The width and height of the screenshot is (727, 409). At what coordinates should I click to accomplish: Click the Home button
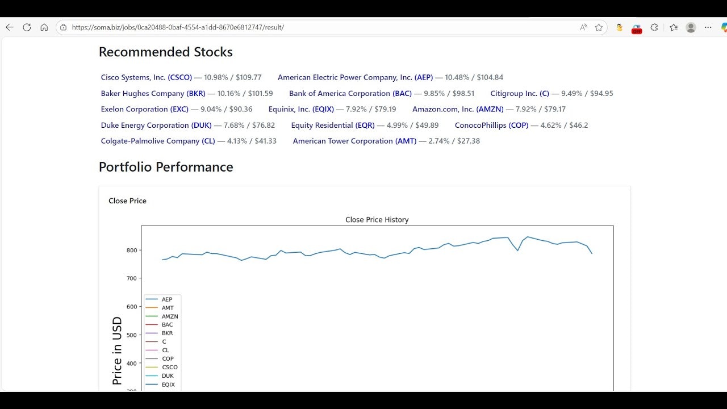[44, 27]
